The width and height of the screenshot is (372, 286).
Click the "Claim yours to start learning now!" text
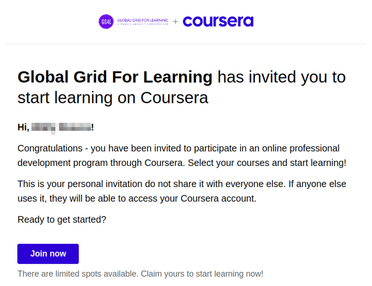point(202,274)
